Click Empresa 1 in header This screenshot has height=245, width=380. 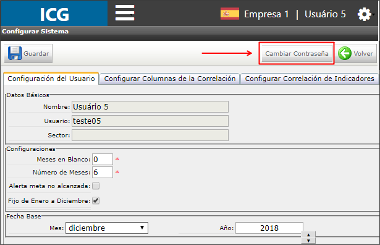pos(266,14)
